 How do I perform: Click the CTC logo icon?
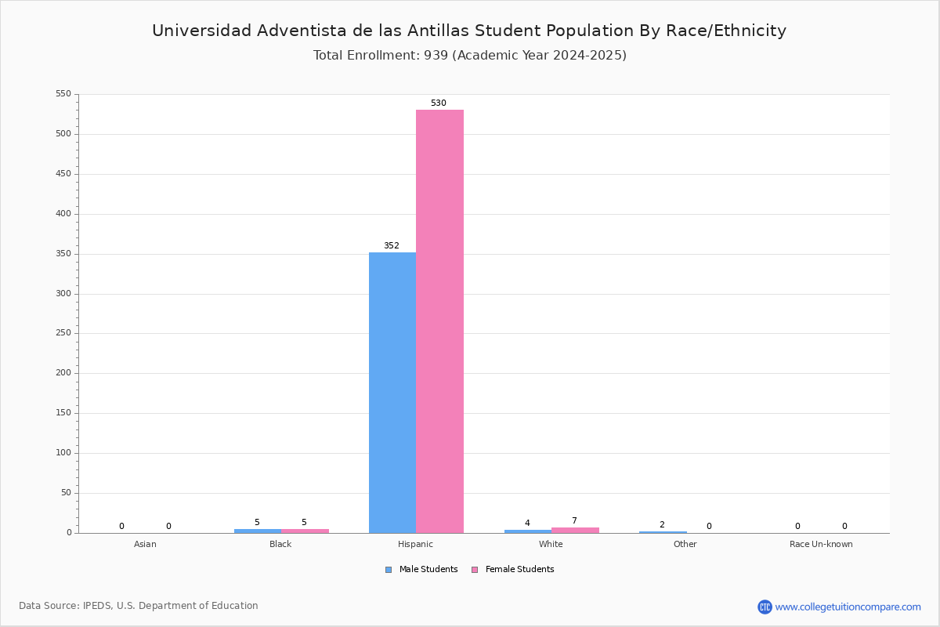[x=765, y=607]
